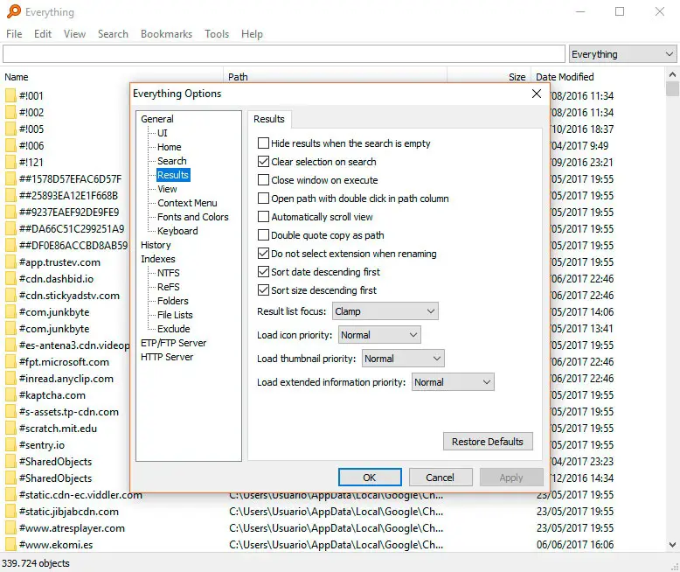Click folder icon of #fpt.microsoft.com
Viewport: 680px width, 572px height.
[x=10, y=362]
